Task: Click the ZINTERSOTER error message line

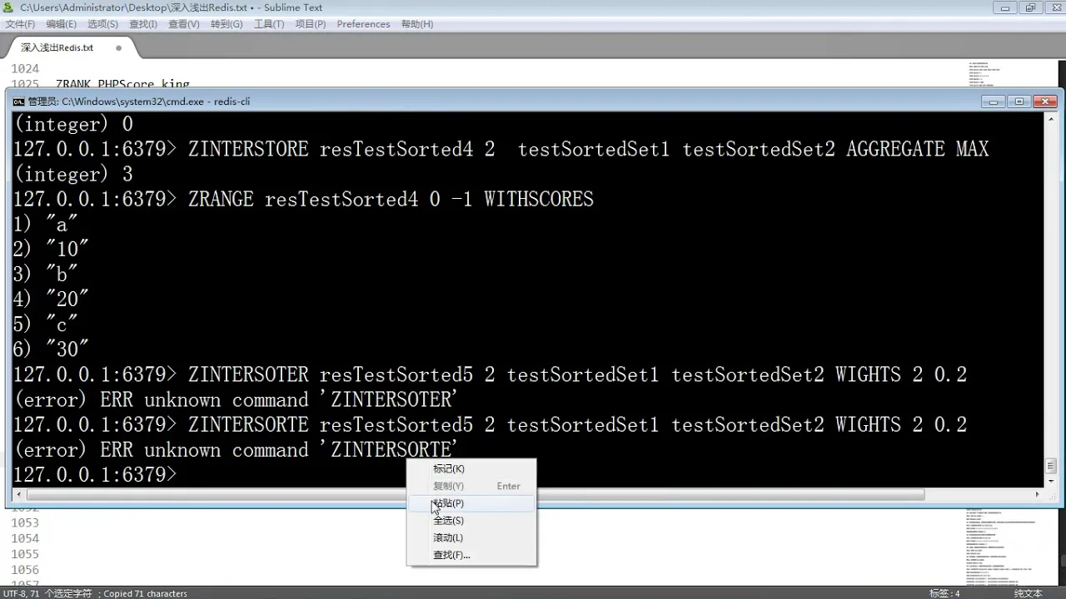Action: (x=236, y=400)
